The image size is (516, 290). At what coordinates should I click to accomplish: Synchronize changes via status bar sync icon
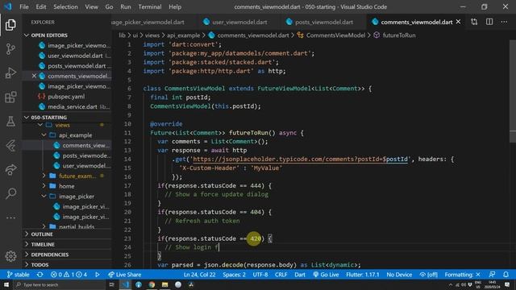40,275
